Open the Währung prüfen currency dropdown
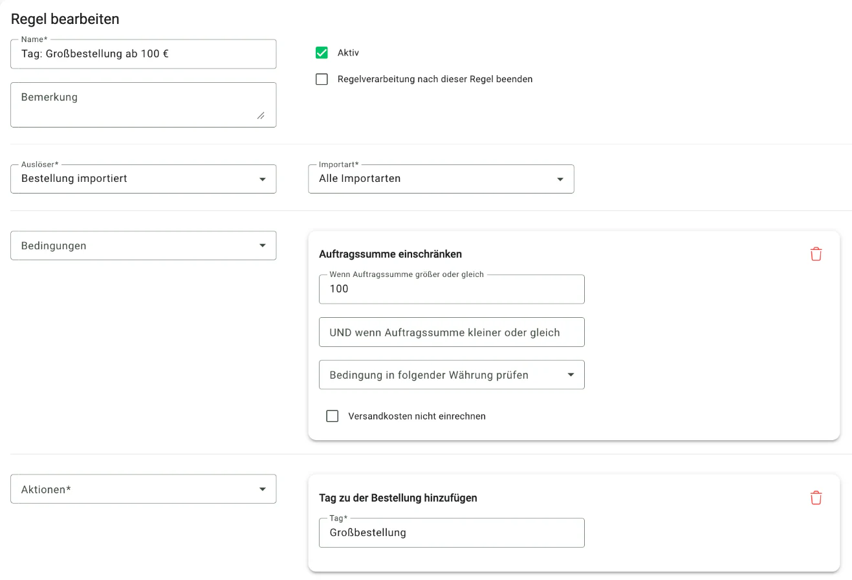The width and height of the screenshot is (852, 580). click(x=452, y=375)
